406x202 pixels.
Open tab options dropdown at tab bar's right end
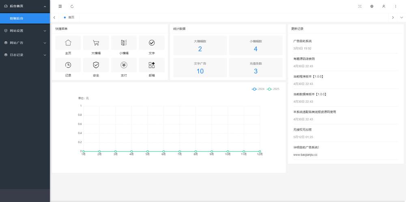[x=402, y=17]
